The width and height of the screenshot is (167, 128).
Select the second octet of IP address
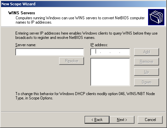105,52
